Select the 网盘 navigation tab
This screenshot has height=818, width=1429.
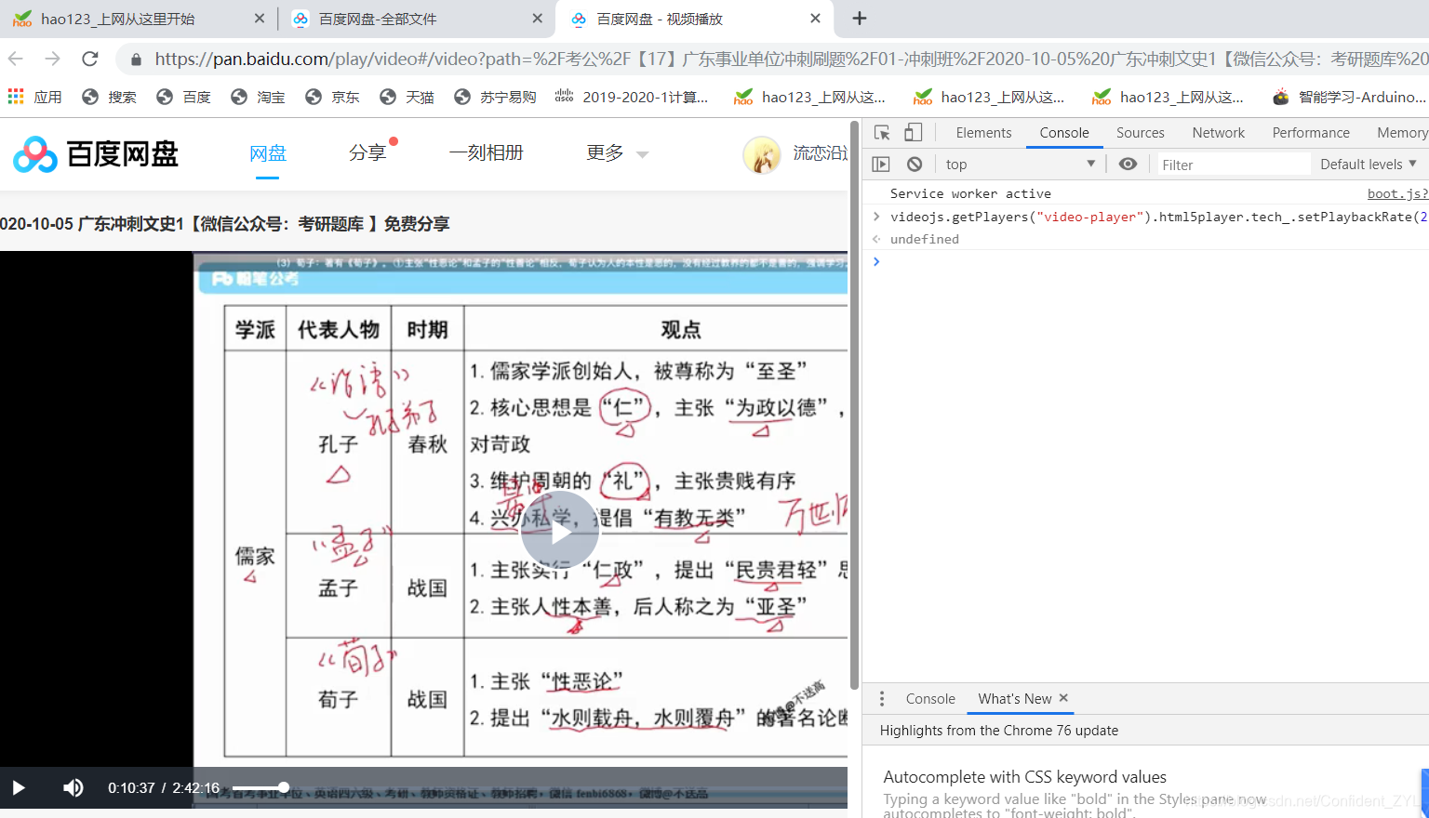[268, 153]
